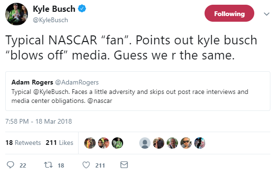Click first liker avatar in row
This screenshot has width=277, height=177.
tap(90, 143)
